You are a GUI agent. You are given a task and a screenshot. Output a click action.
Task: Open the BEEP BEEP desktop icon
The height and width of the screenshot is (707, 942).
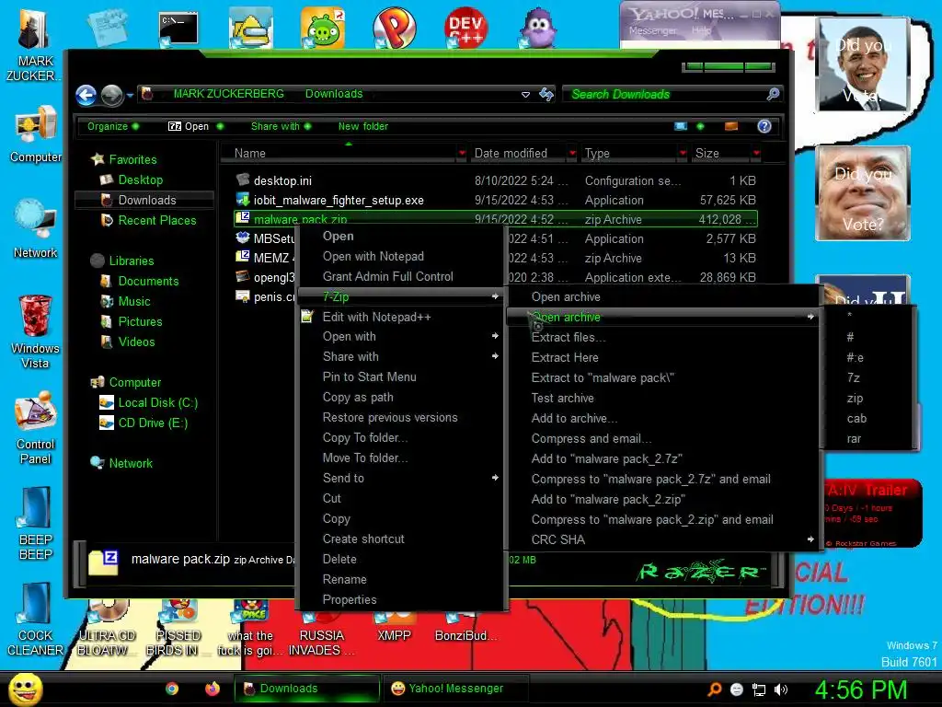tap(35, 523)
